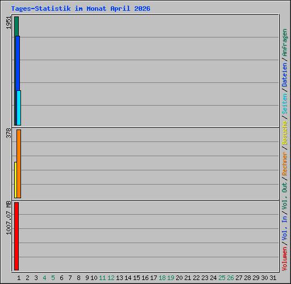Viewport: 291px width, 284px height.
Task: Click day 31 on the x-axis
Action: tap(273, 278)
